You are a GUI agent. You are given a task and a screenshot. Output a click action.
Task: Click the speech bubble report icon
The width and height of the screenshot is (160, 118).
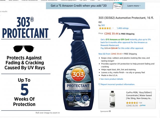click(99, 84)
